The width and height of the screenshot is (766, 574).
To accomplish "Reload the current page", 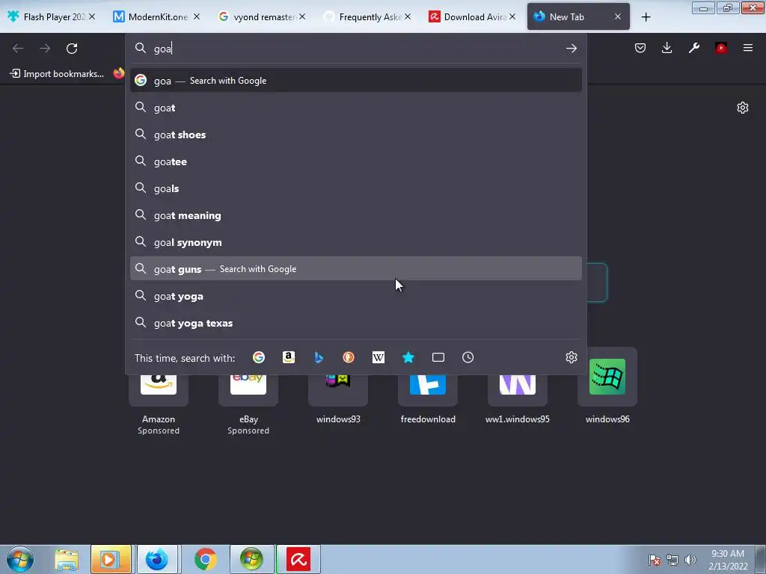I will (72, 49).
